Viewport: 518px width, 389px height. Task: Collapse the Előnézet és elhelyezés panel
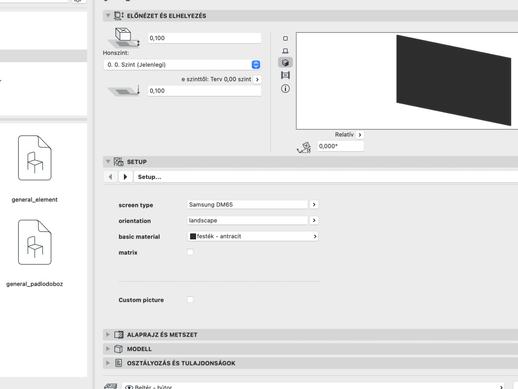point(108,16)
